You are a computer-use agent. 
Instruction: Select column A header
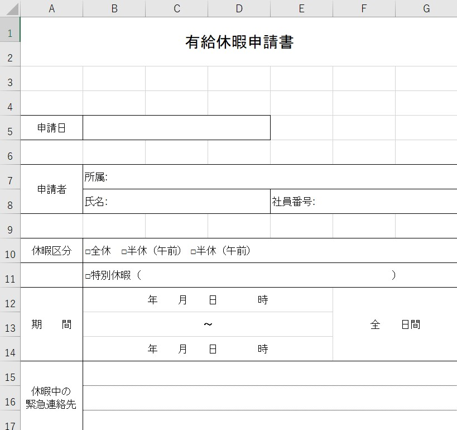click(51, 8)
